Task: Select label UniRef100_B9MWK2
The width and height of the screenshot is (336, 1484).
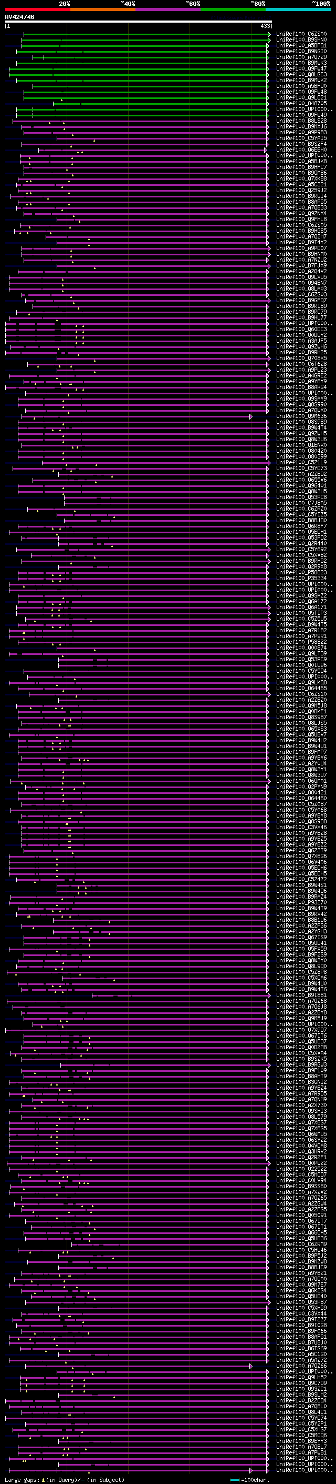Action: tap(301, 81)
